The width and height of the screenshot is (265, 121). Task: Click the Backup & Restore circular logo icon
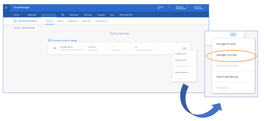(15, 21)
